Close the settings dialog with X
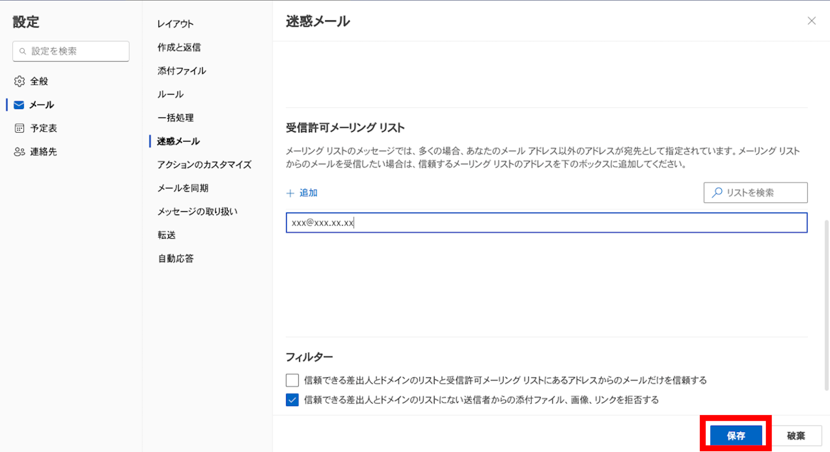The width and height of the screenshot is (830, 452). click(811, 21)
